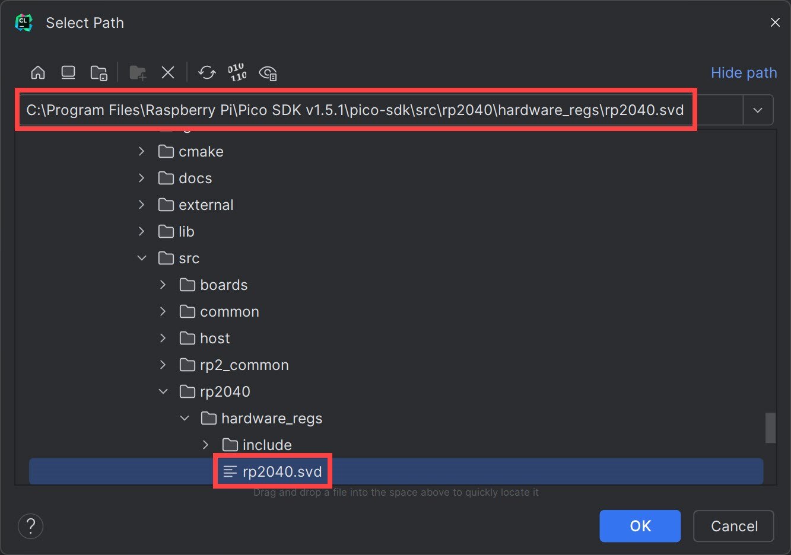Collapse the src folder
Viewport: 791px width, 555px height.
coord(141,258)
